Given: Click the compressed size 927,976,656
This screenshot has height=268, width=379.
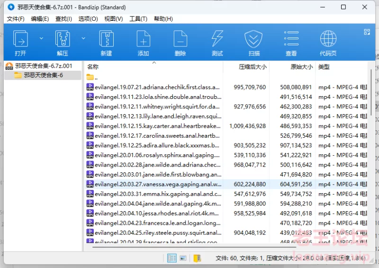Looking at the screenshot, I should pyautogui.click(x=250, y=107).
